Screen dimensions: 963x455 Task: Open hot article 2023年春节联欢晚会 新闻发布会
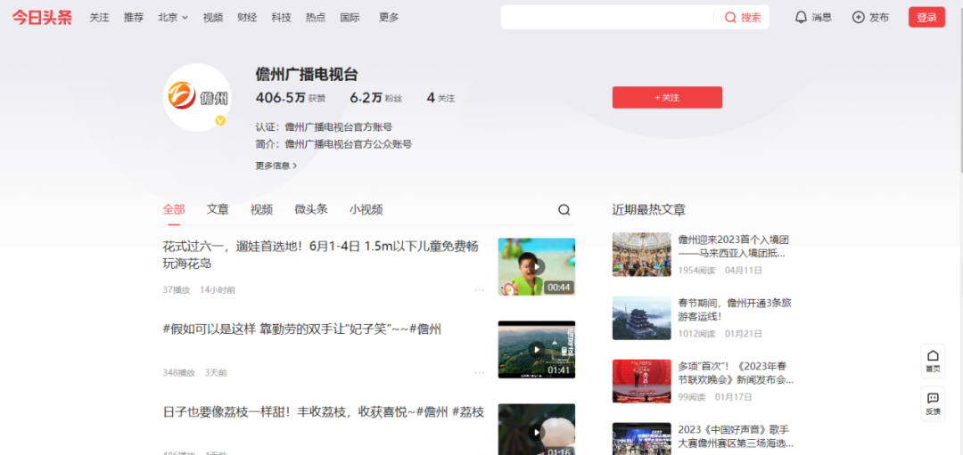click(x=736, y=373)
